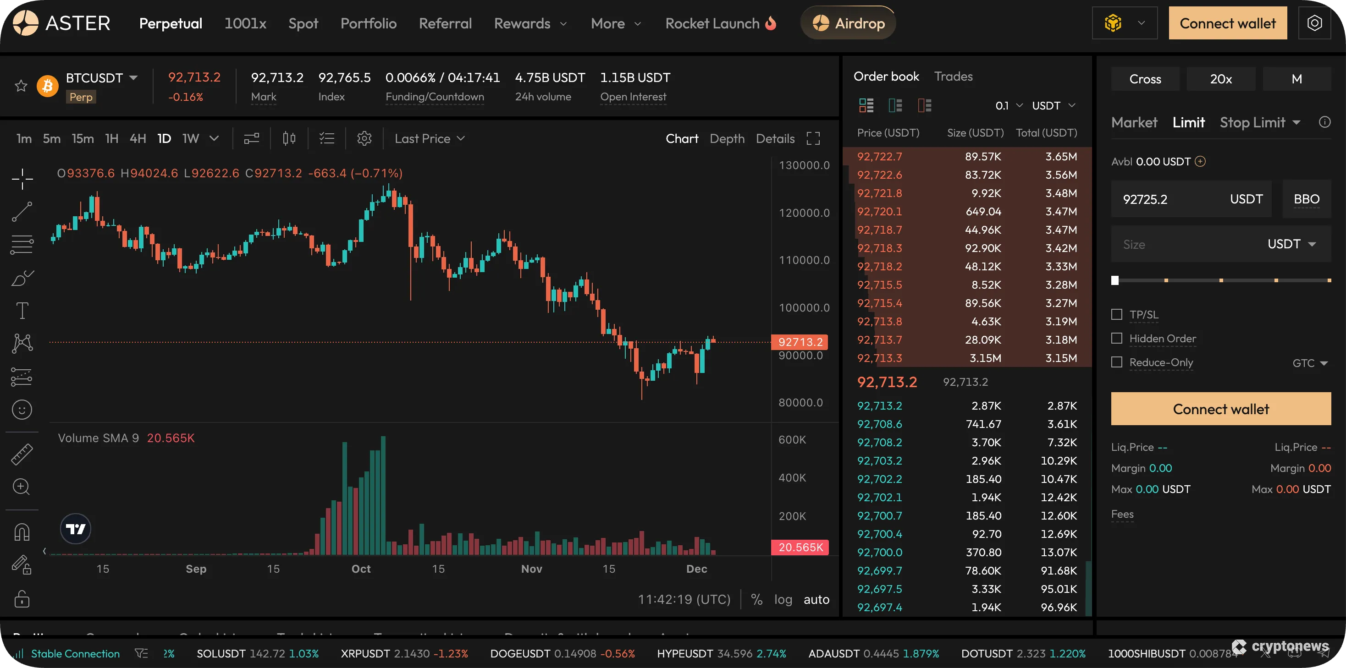Screen dimensions: 1346x668
Task: Open the indicators list icon
Action: pos(327,138)
